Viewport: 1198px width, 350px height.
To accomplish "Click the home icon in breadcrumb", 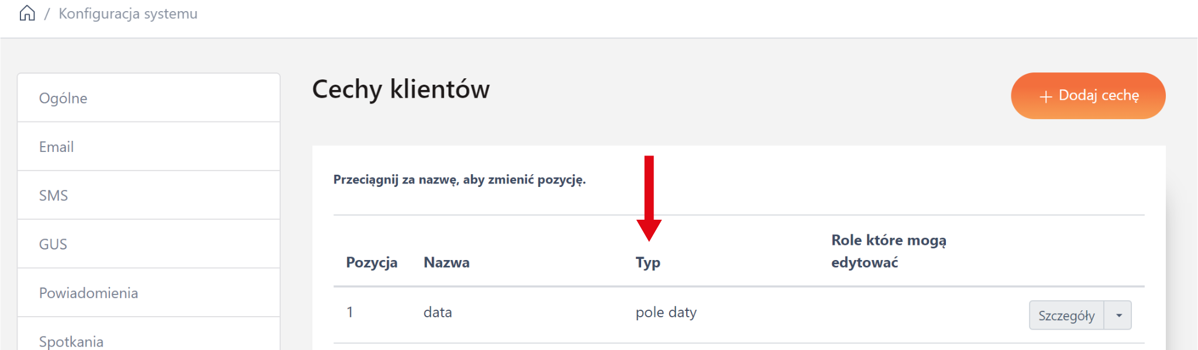I will click(27, 13).
